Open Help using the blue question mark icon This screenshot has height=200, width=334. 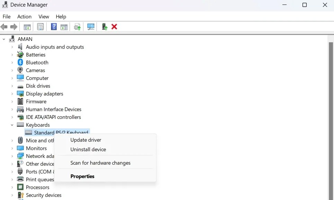coord(54,27)
